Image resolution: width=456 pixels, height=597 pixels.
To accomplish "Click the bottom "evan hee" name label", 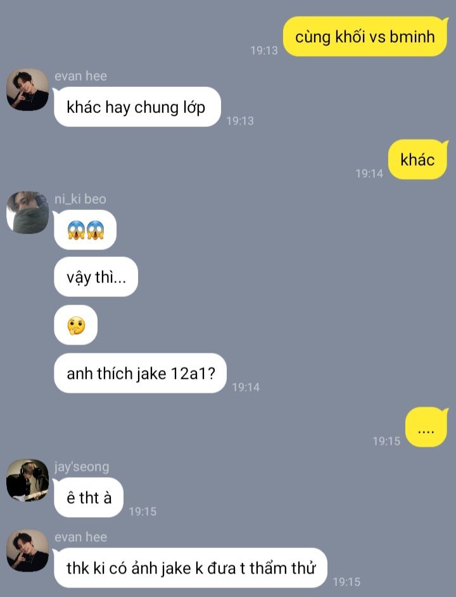I will [x=80, y=537].
